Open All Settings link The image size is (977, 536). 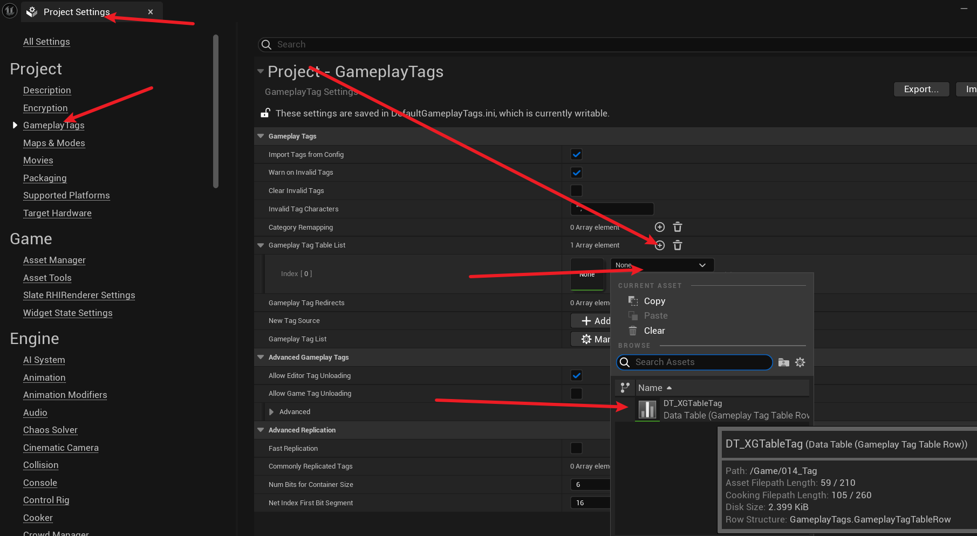pyautogui.click(x=46, y=42)
